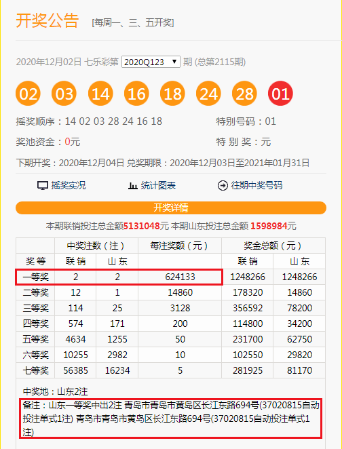Click first prize amount 624133

point(180,277)
